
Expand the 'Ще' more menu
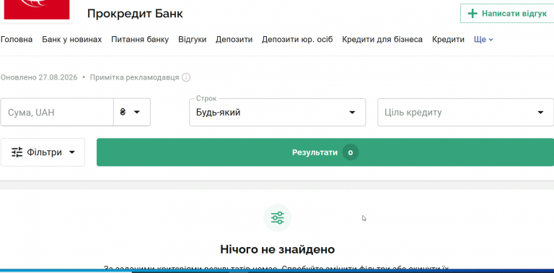coord(483,39)
